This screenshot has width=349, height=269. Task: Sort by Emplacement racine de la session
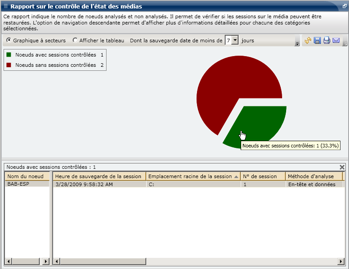(190, 176)
